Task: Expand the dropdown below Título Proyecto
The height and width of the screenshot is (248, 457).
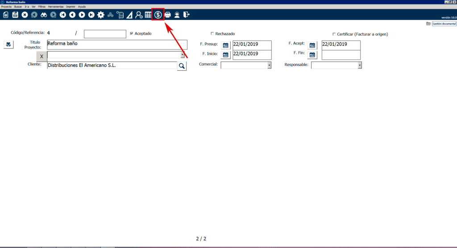Action: [x=183, y=56]
